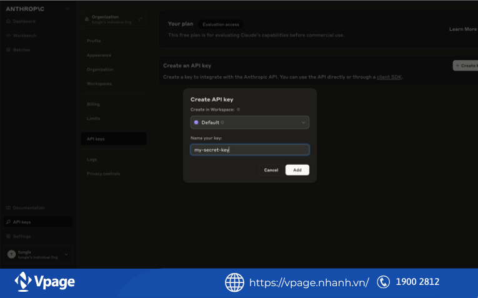Viewport: 478px width, 298px height.
Task: Cancel the Create API key dialog
Action: (271, 170)
